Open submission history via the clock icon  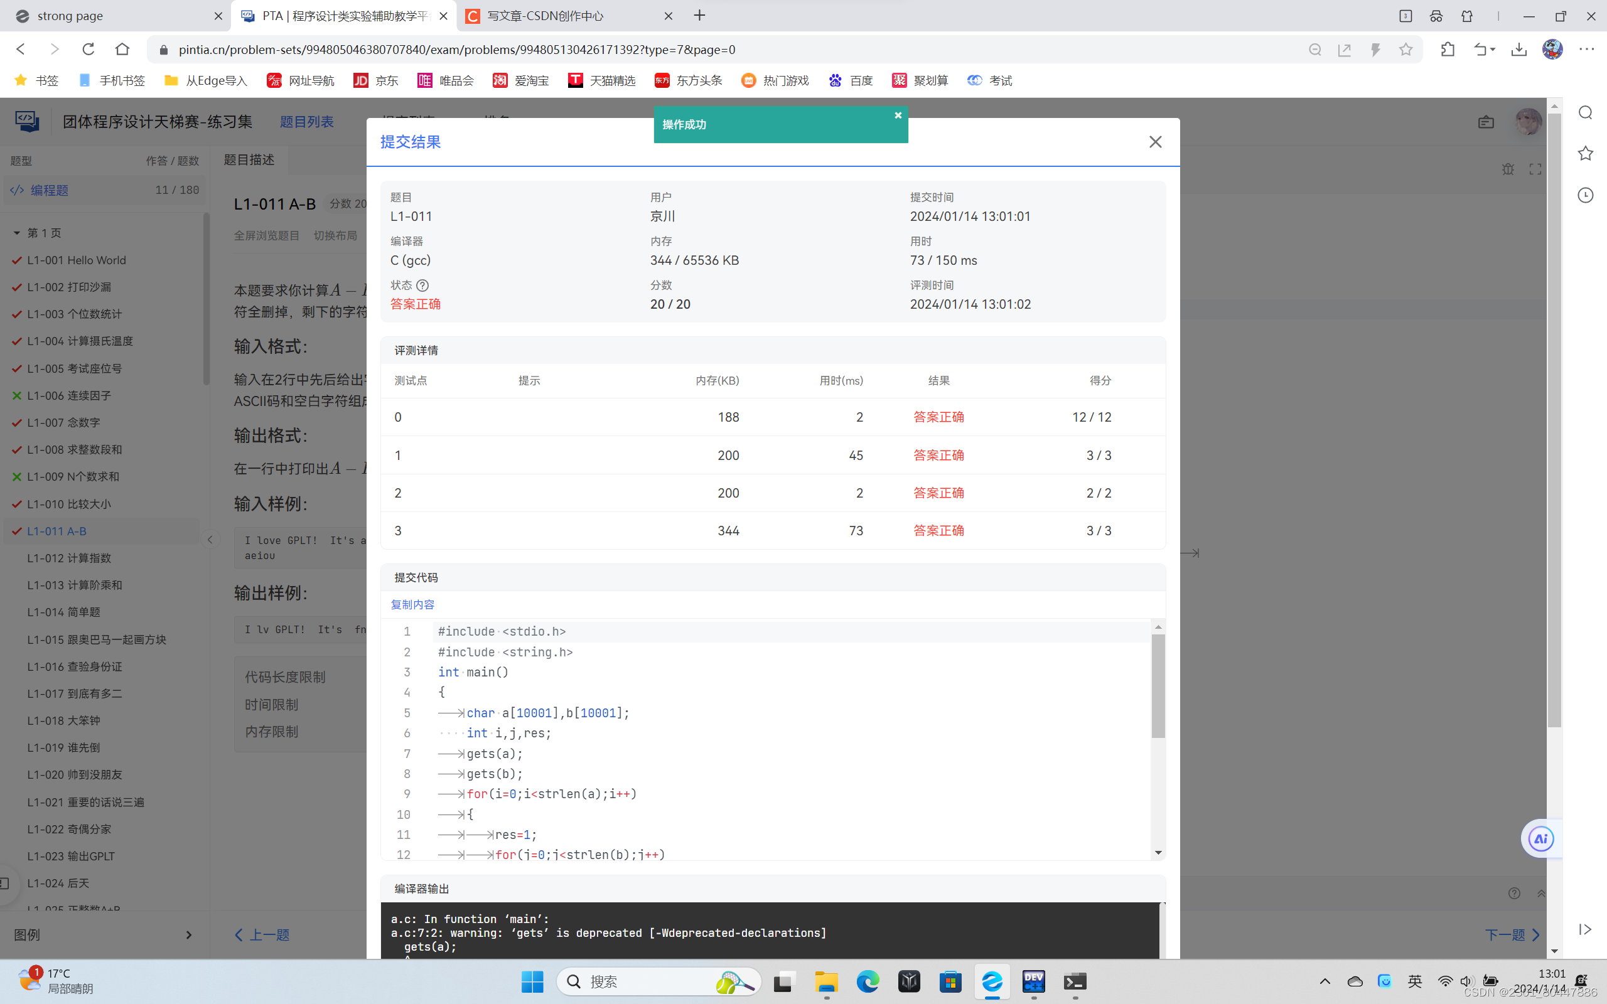click(1586, 195)
